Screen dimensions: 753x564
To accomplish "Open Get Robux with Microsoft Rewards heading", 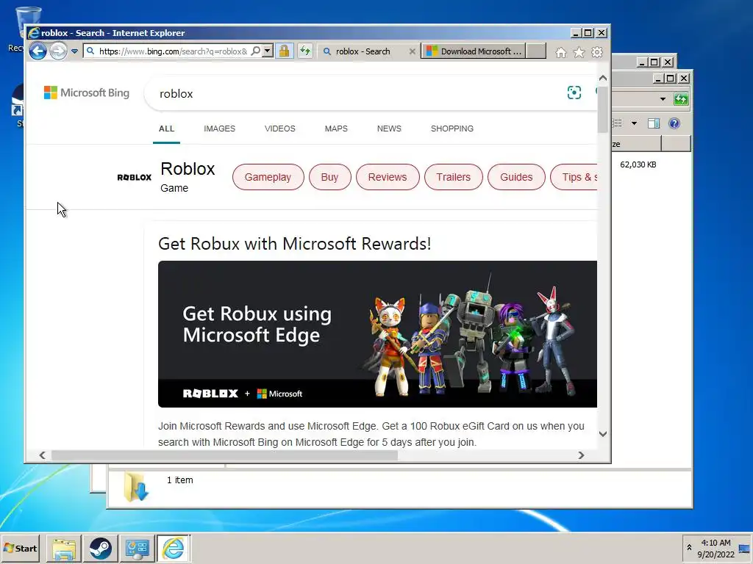I will [294, 244].
